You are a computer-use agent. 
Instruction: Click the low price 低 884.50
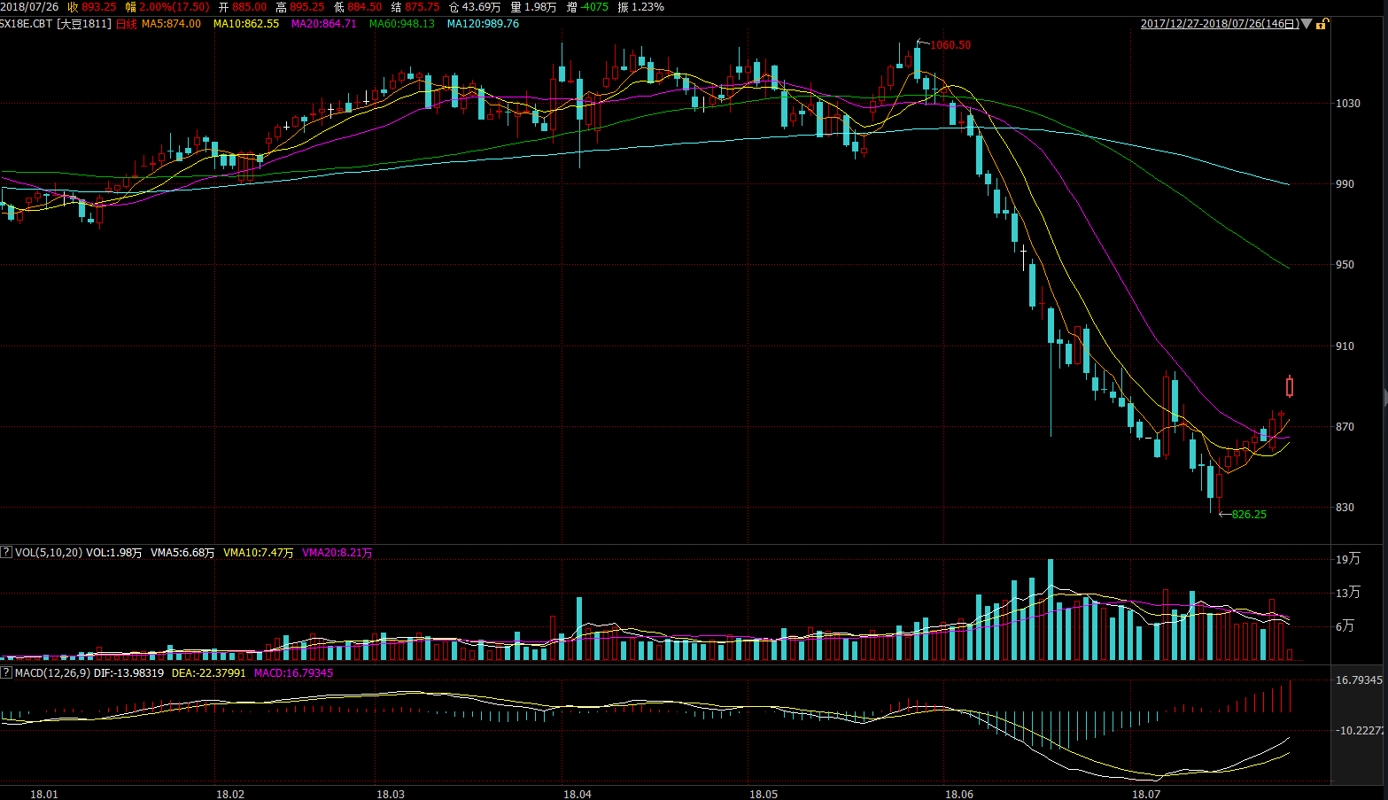point(358,7)
